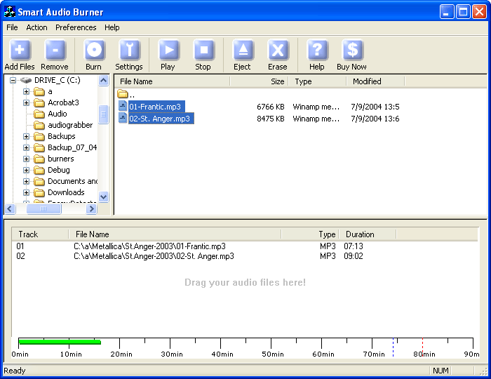Image resolution: width=491 pixels, height=379 pixels.
Task: Expand the Acrobat3 folder tree node
Action: 27,102
